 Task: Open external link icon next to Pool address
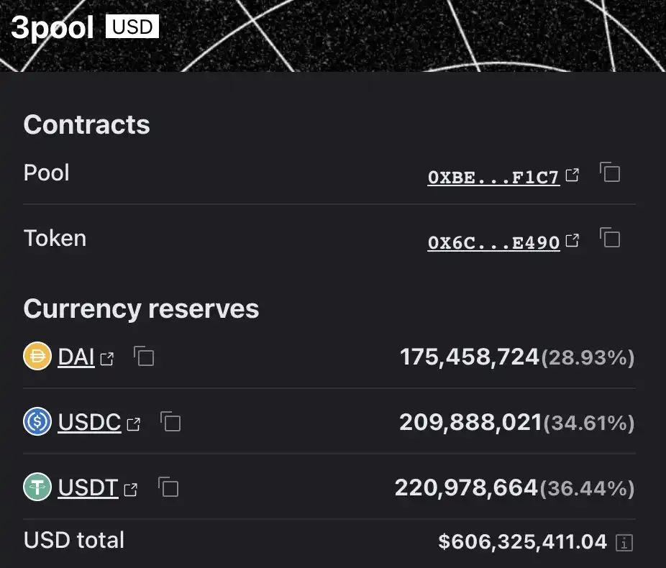pos(573,175)
